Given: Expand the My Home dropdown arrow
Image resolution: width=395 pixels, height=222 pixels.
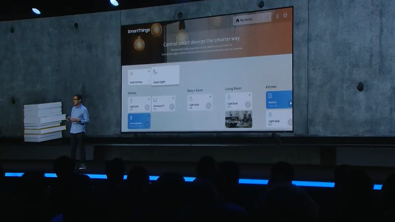Looking at the screenshot, I should [x=267, y=17].
